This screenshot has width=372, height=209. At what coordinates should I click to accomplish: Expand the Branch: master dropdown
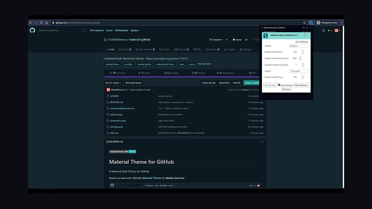pos(113,83)
